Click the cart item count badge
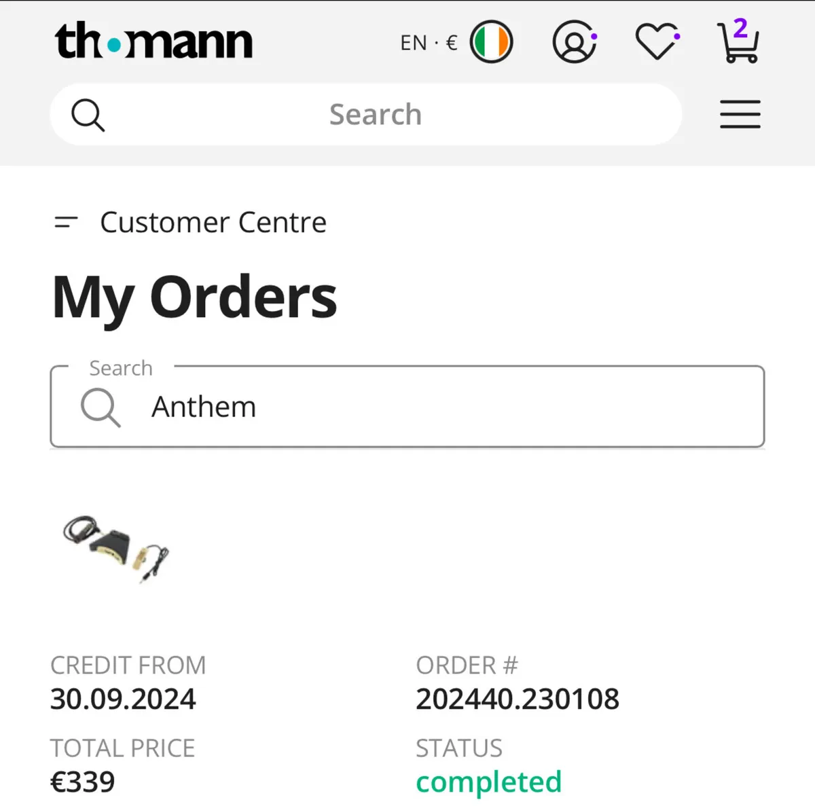This screenshot has width=815, height=806. (x=740, y=29)
